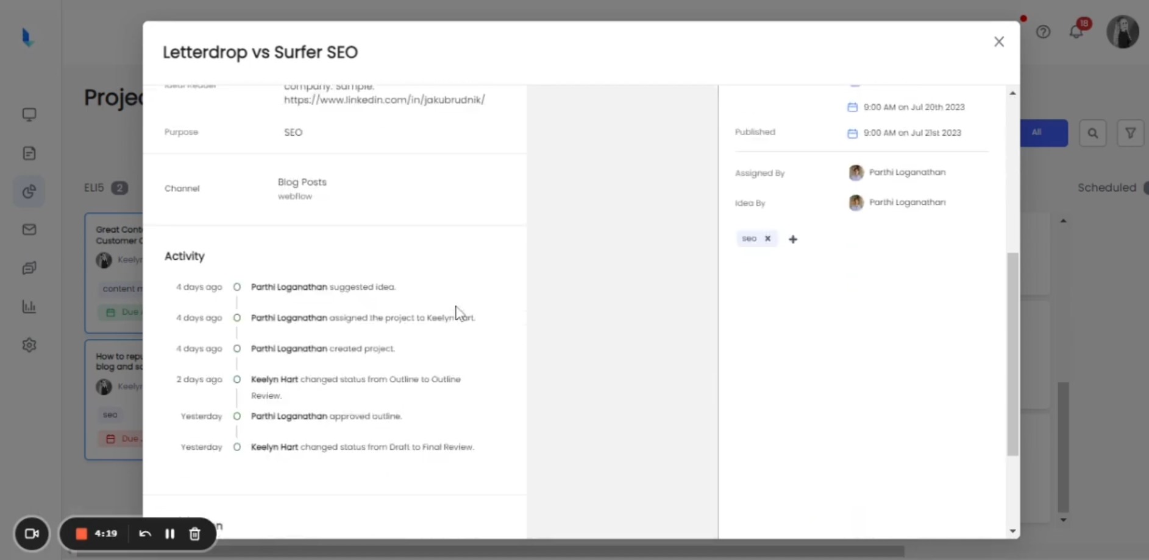
Task: Click 9:00 AM on Jul 20th 2023 date
Action: coord(914,107)
